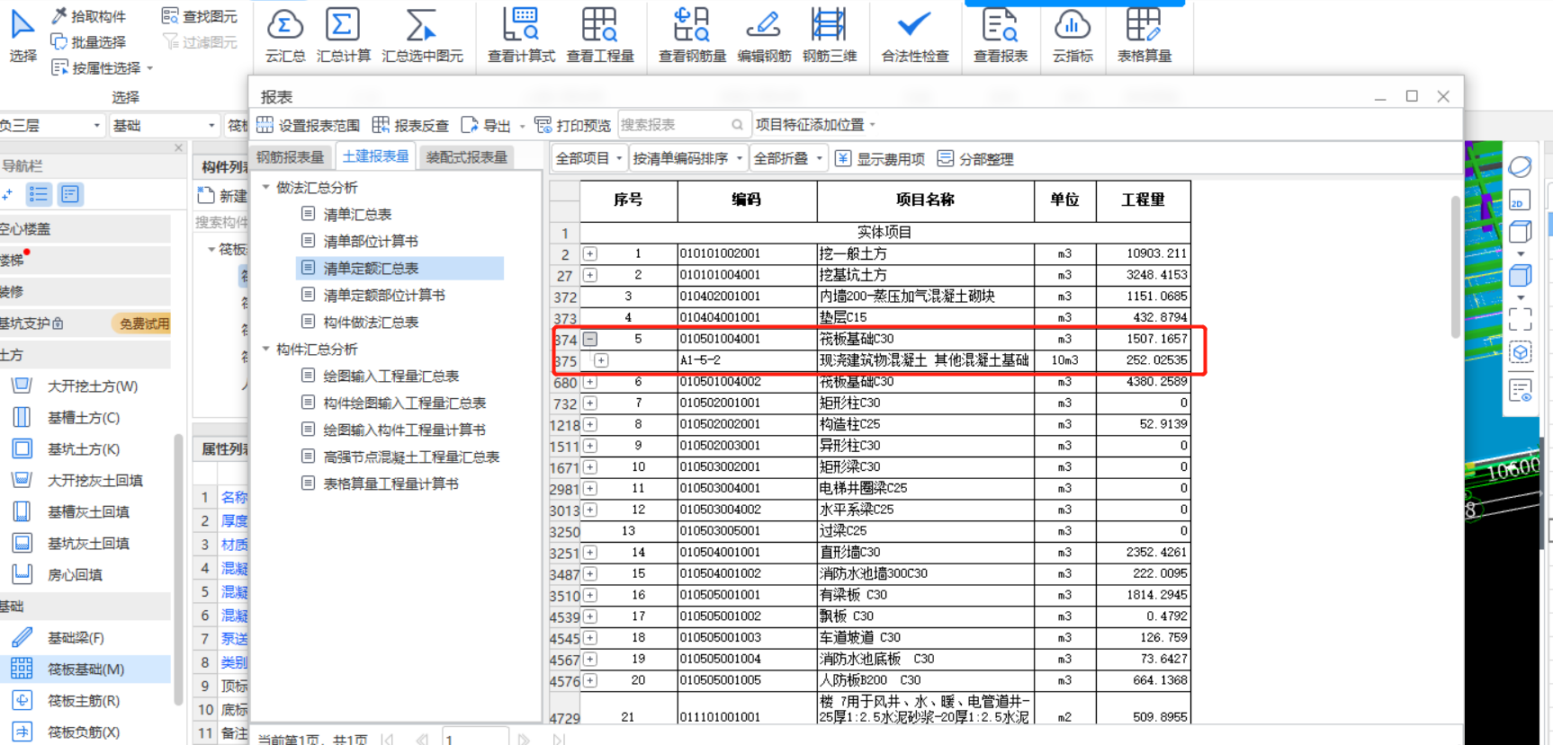Viewport: 1553px width, 745px height.
Task: Click 打印预览 print preview button
Action: tap(573, 125)
